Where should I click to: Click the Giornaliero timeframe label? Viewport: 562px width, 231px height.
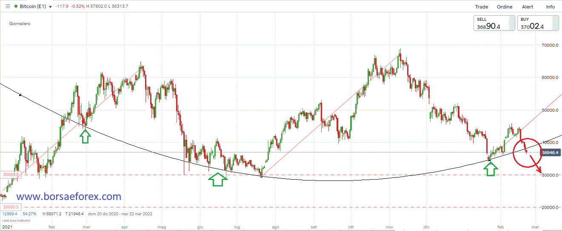pyautogui.click(x=20, y=24)
